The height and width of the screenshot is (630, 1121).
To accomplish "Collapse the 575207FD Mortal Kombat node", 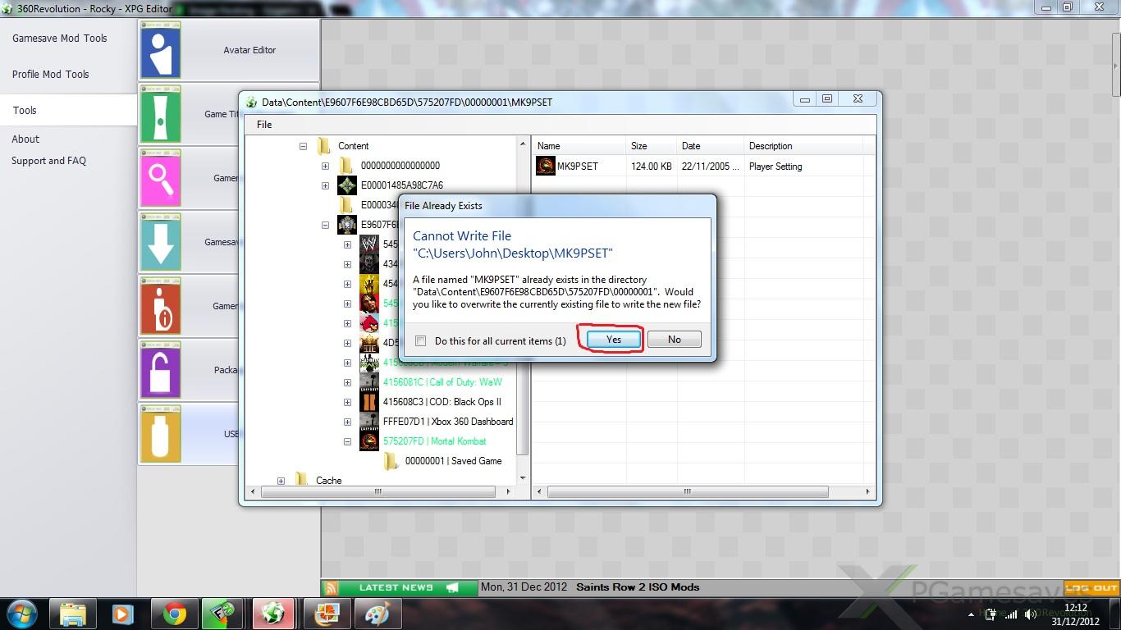I will point(347,441).
